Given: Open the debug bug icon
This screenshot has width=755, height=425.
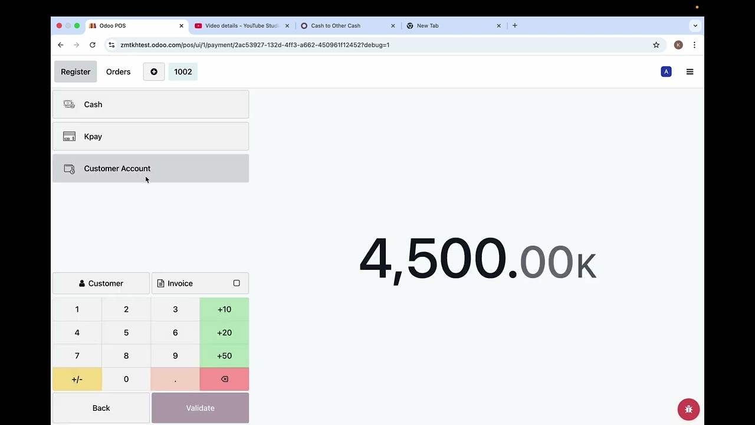Looking at the screenshot, I should 688,409.
